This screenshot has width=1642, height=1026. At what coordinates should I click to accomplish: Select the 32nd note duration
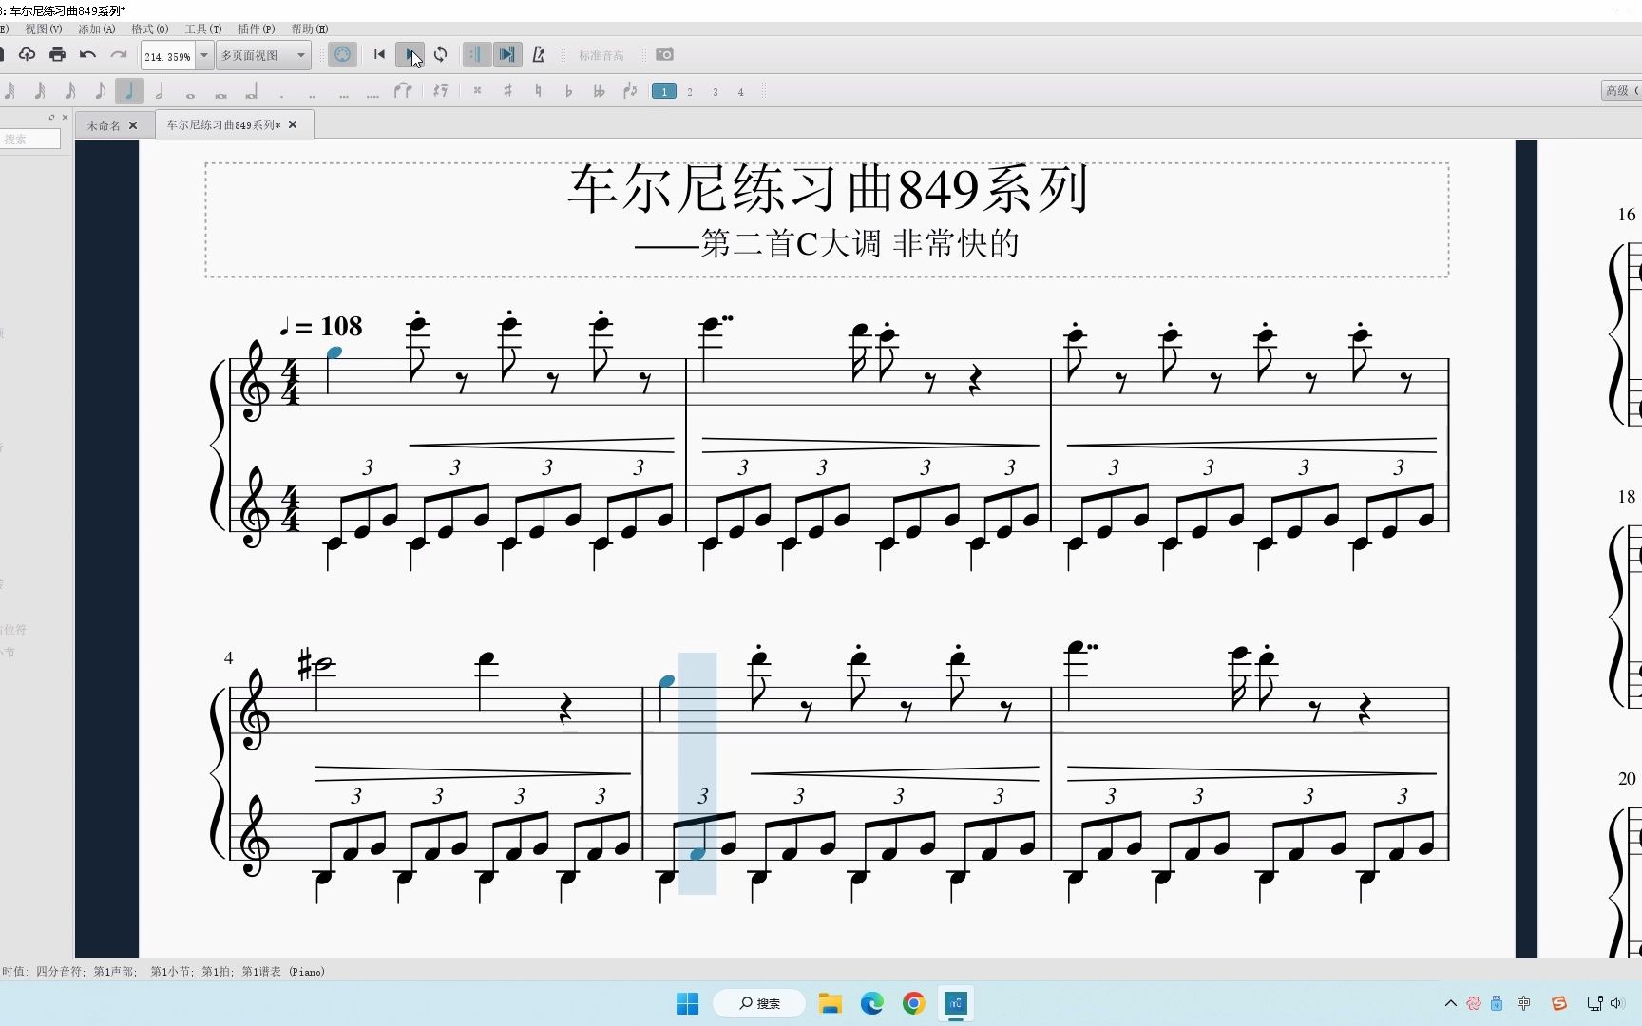(x=39, y=91)
